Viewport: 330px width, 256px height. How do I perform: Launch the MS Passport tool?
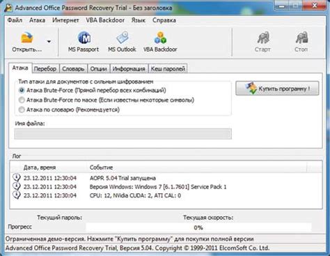[x=84, y=42]
